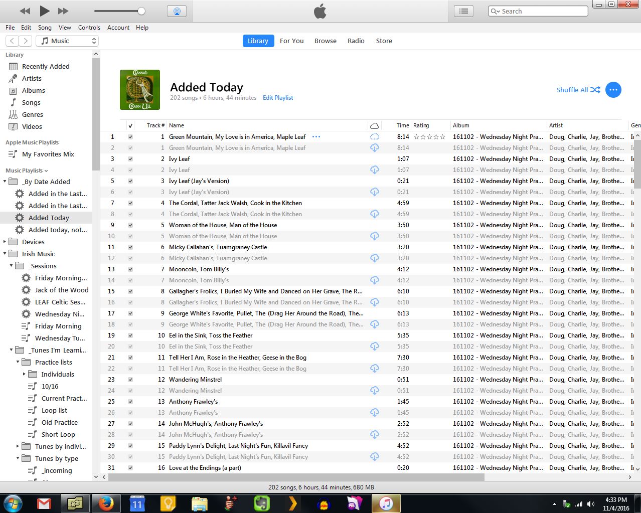Viewport: 641px width, 513px height.
Task: Click the volume icon in system tray
Action: click(x=590, y=504)
